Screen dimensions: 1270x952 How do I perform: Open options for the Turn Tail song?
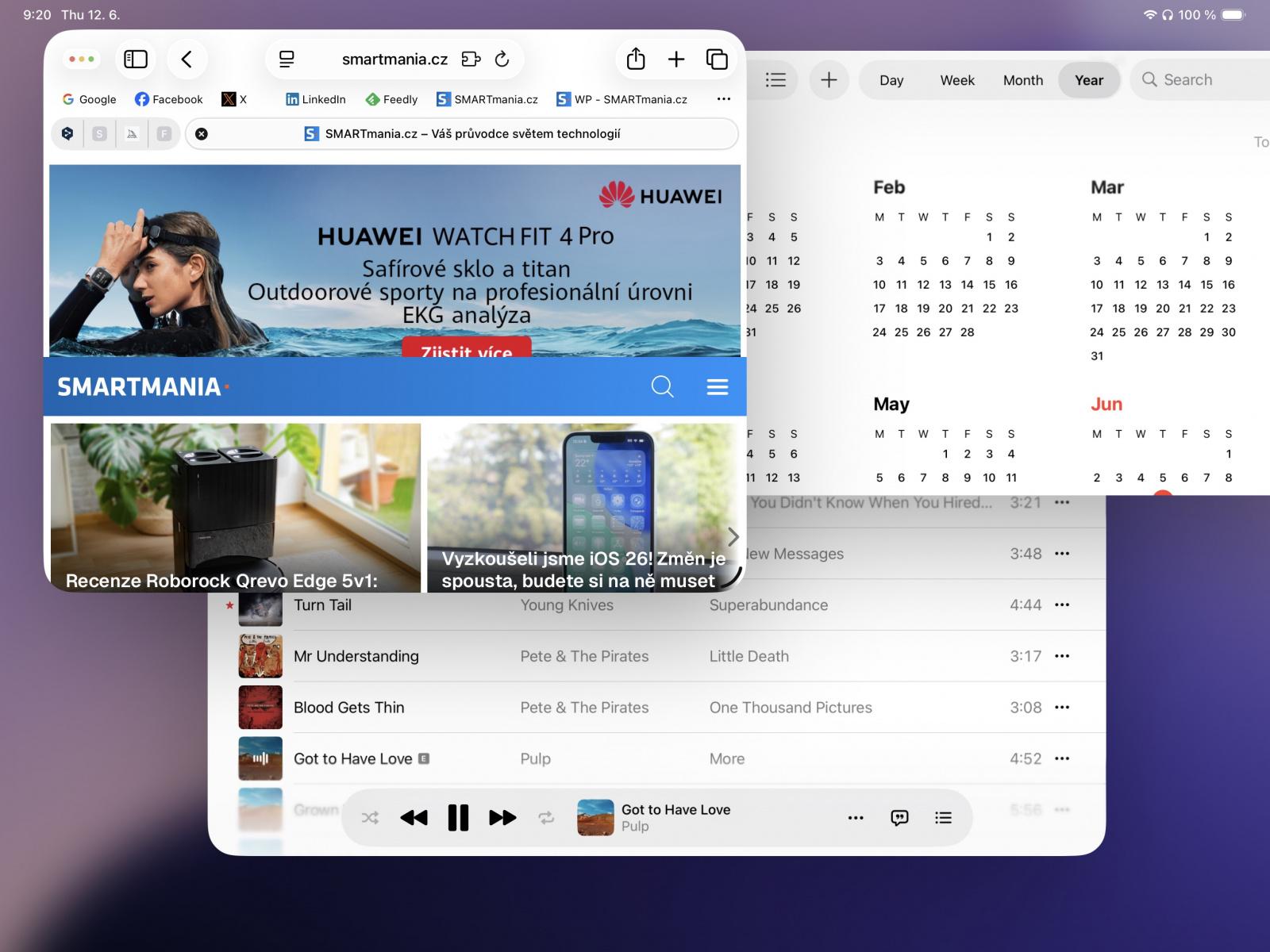coord(1062,605)
